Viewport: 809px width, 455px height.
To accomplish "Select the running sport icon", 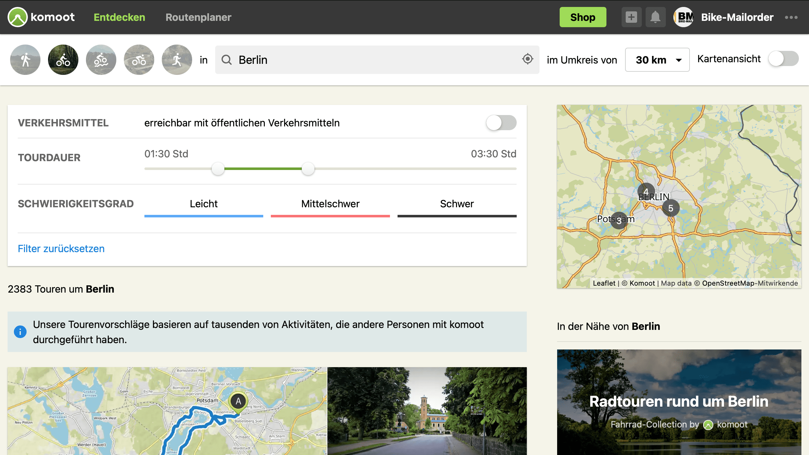I will (177, 60).
